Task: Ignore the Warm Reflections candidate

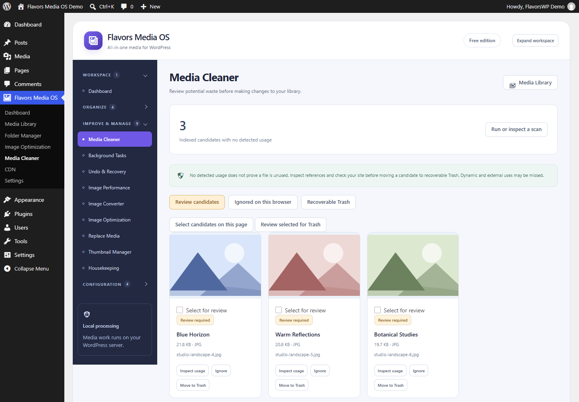Action: (x=320, y=371)
